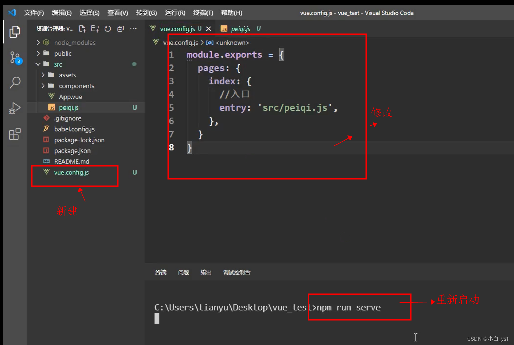Expand the node_modules folder
The image size is (514, 345).
[x=38, y=42]
